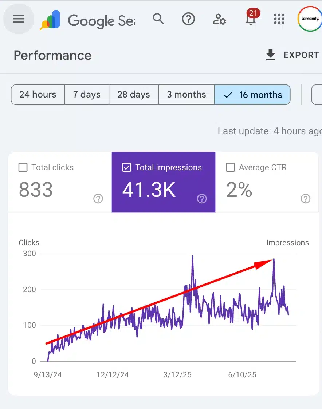Open the Google apps grid
The image size is (322, 409).
(x=279, y=19)
